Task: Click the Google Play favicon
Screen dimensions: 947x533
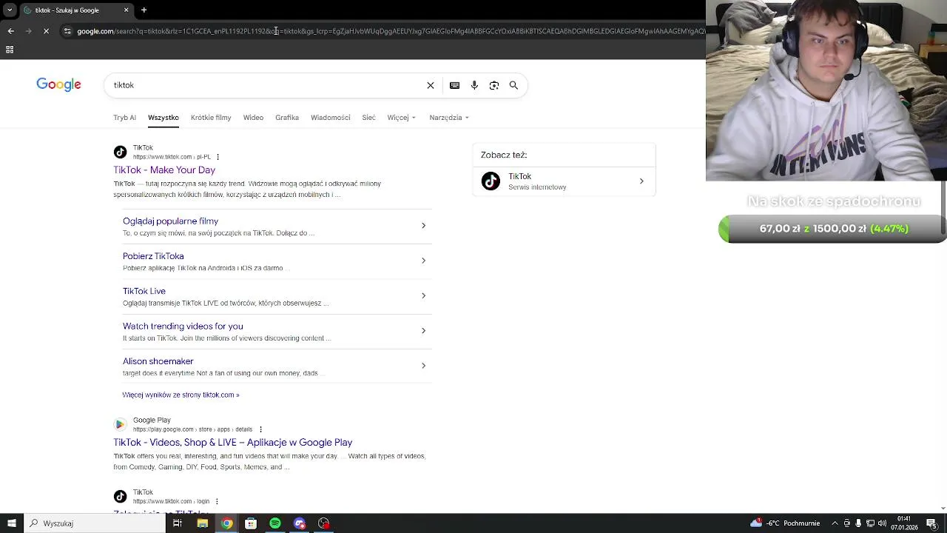Action: [x=120, y=424]
